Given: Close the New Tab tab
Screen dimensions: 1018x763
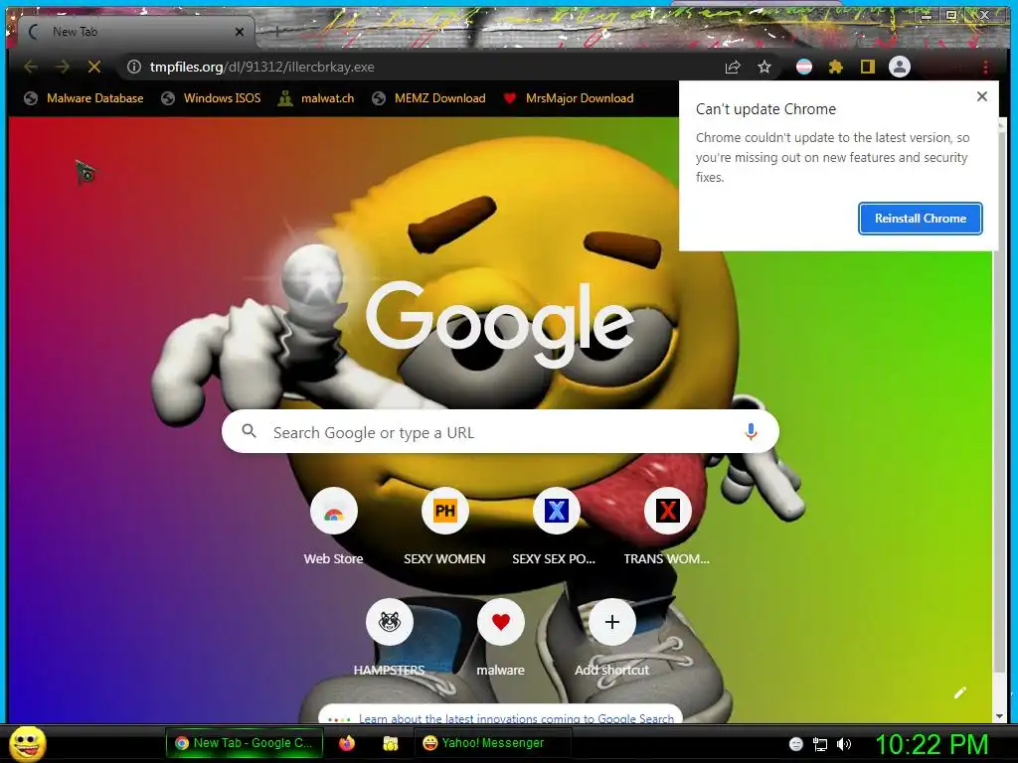Looking at the screenshot, I should pos(240,32).
